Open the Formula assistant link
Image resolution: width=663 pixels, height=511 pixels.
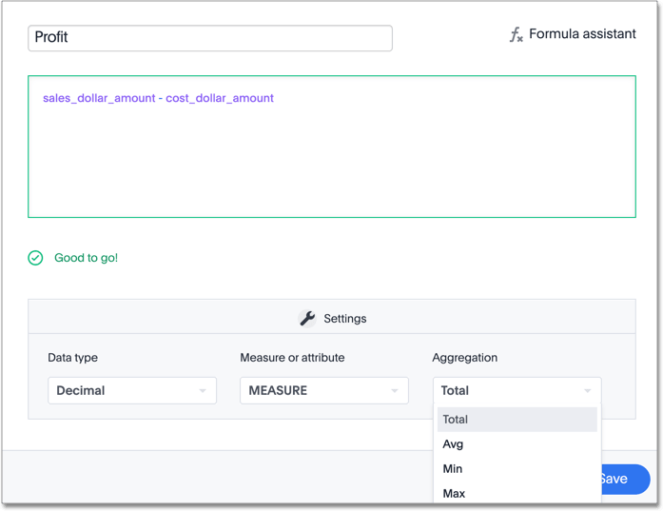[x=581, y=34]
